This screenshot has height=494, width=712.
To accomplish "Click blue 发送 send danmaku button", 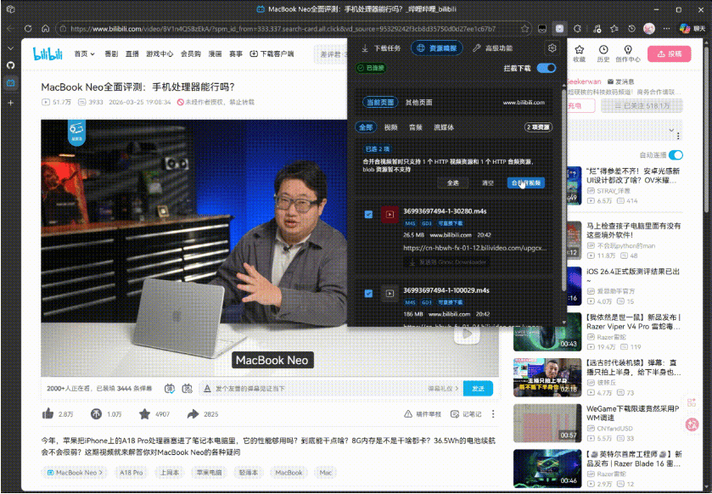I will click(x=478, y=388).
